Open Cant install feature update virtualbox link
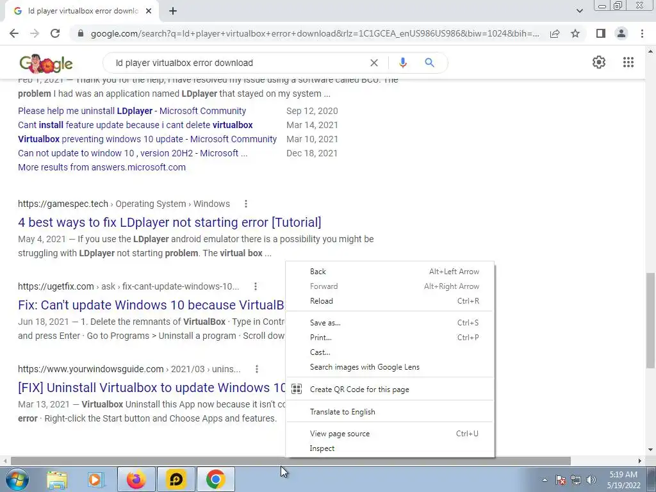Image resolution: width=656 pixels, height=492 pixels. point(135,125)
